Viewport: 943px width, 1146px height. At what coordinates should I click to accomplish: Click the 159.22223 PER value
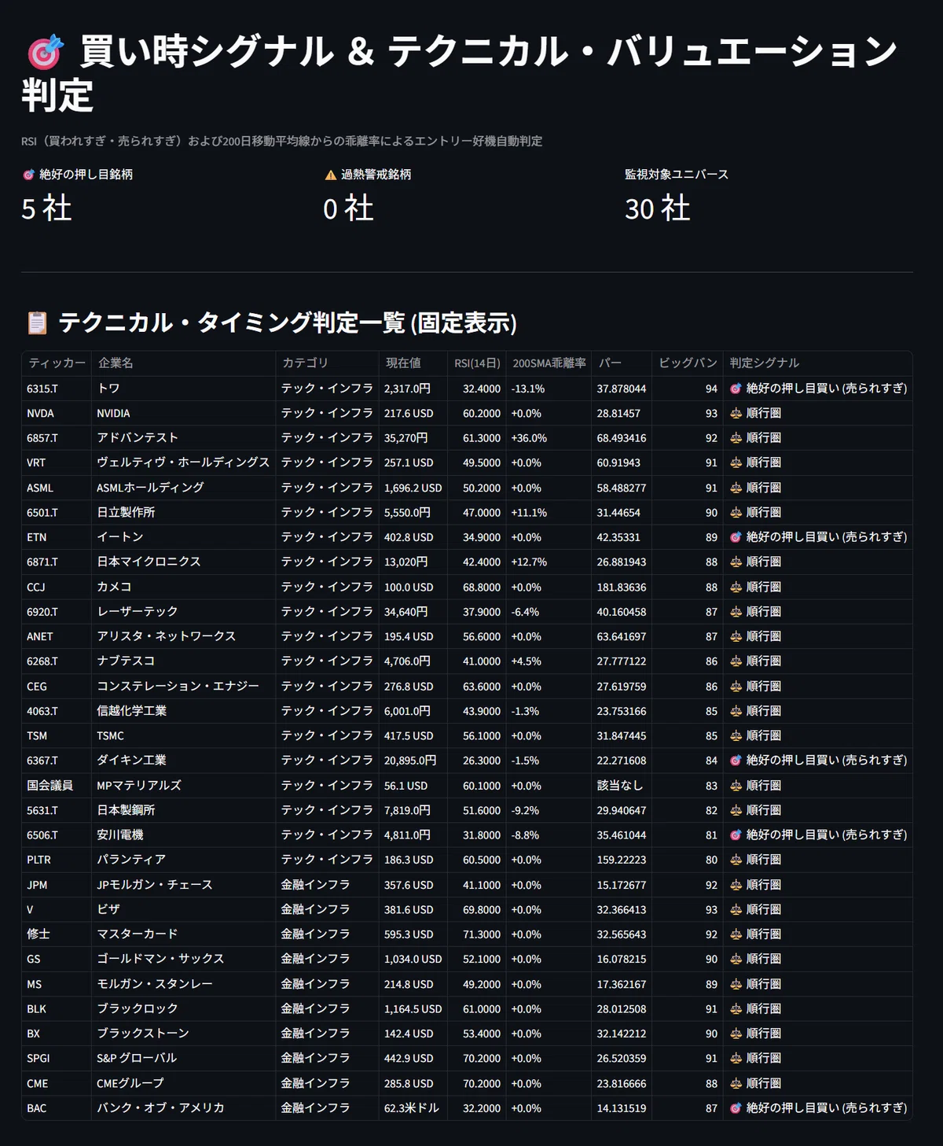coord(622,860)
